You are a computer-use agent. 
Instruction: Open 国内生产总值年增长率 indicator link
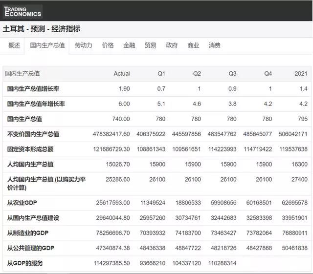pos(36,104)
